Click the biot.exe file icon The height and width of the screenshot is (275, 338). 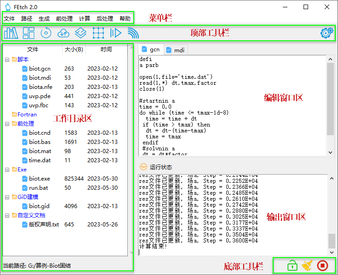tap(25, 179)
